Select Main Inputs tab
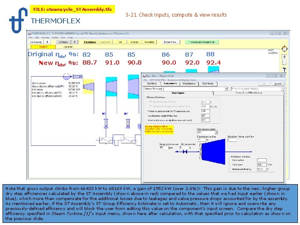300x225 pixels. pyautogui.click(x=178, y=93)
